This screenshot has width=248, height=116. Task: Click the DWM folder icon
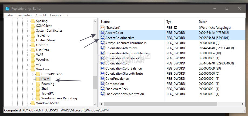(x=38, y=79)
